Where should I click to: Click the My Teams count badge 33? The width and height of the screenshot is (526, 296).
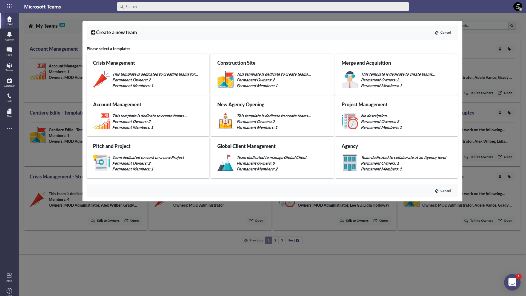click(62, 25)
